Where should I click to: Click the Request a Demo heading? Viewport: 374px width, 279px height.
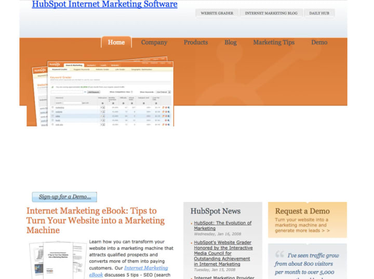pyautogui.click(x=302, y=211)
